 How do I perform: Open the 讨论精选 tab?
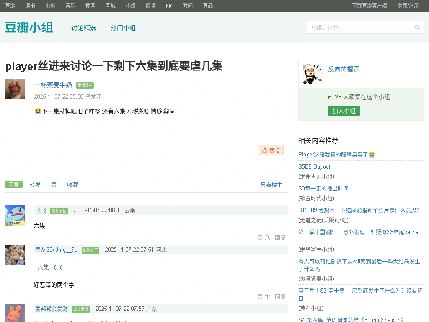84,28
